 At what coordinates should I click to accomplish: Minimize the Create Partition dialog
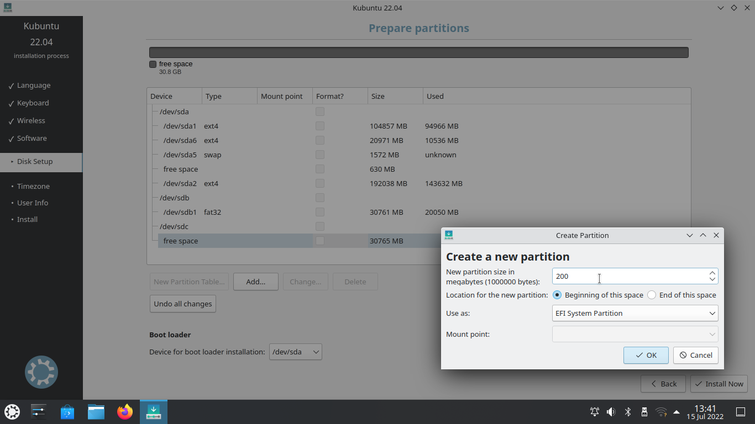(690, 235)
